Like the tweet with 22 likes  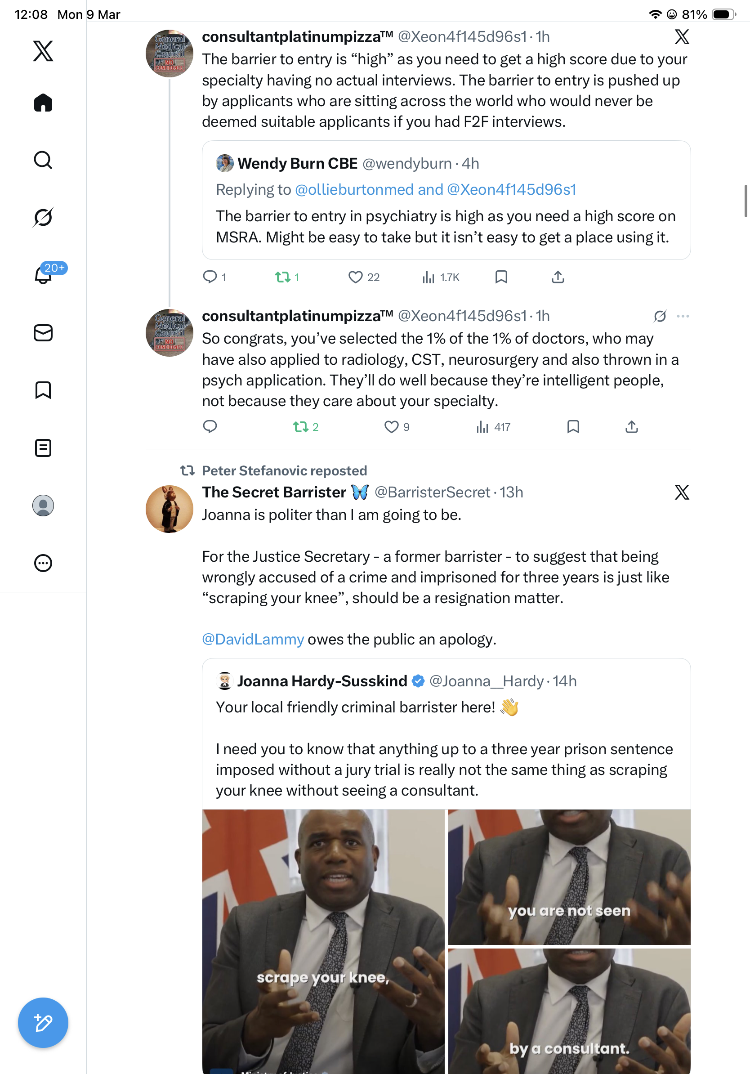(355, 277)
